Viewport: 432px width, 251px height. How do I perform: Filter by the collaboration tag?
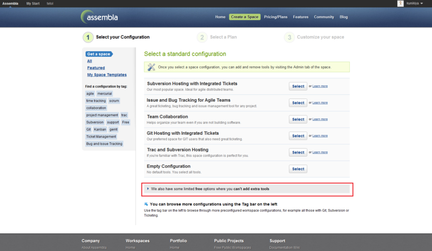(x=96, y=108)
